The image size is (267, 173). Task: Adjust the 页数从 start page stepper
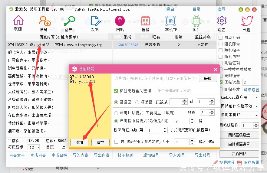(184, 102)
